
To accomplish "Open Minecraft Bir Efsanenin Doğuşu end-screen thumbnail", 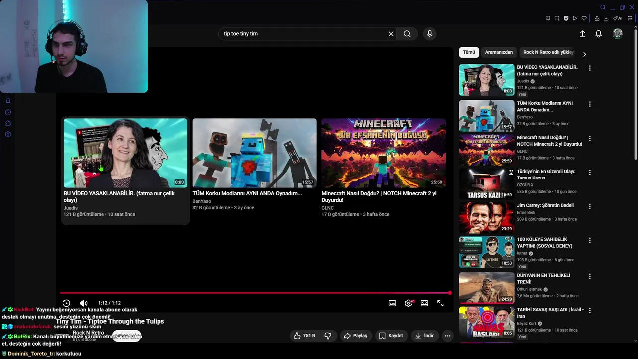I will [x=383, y=153].
